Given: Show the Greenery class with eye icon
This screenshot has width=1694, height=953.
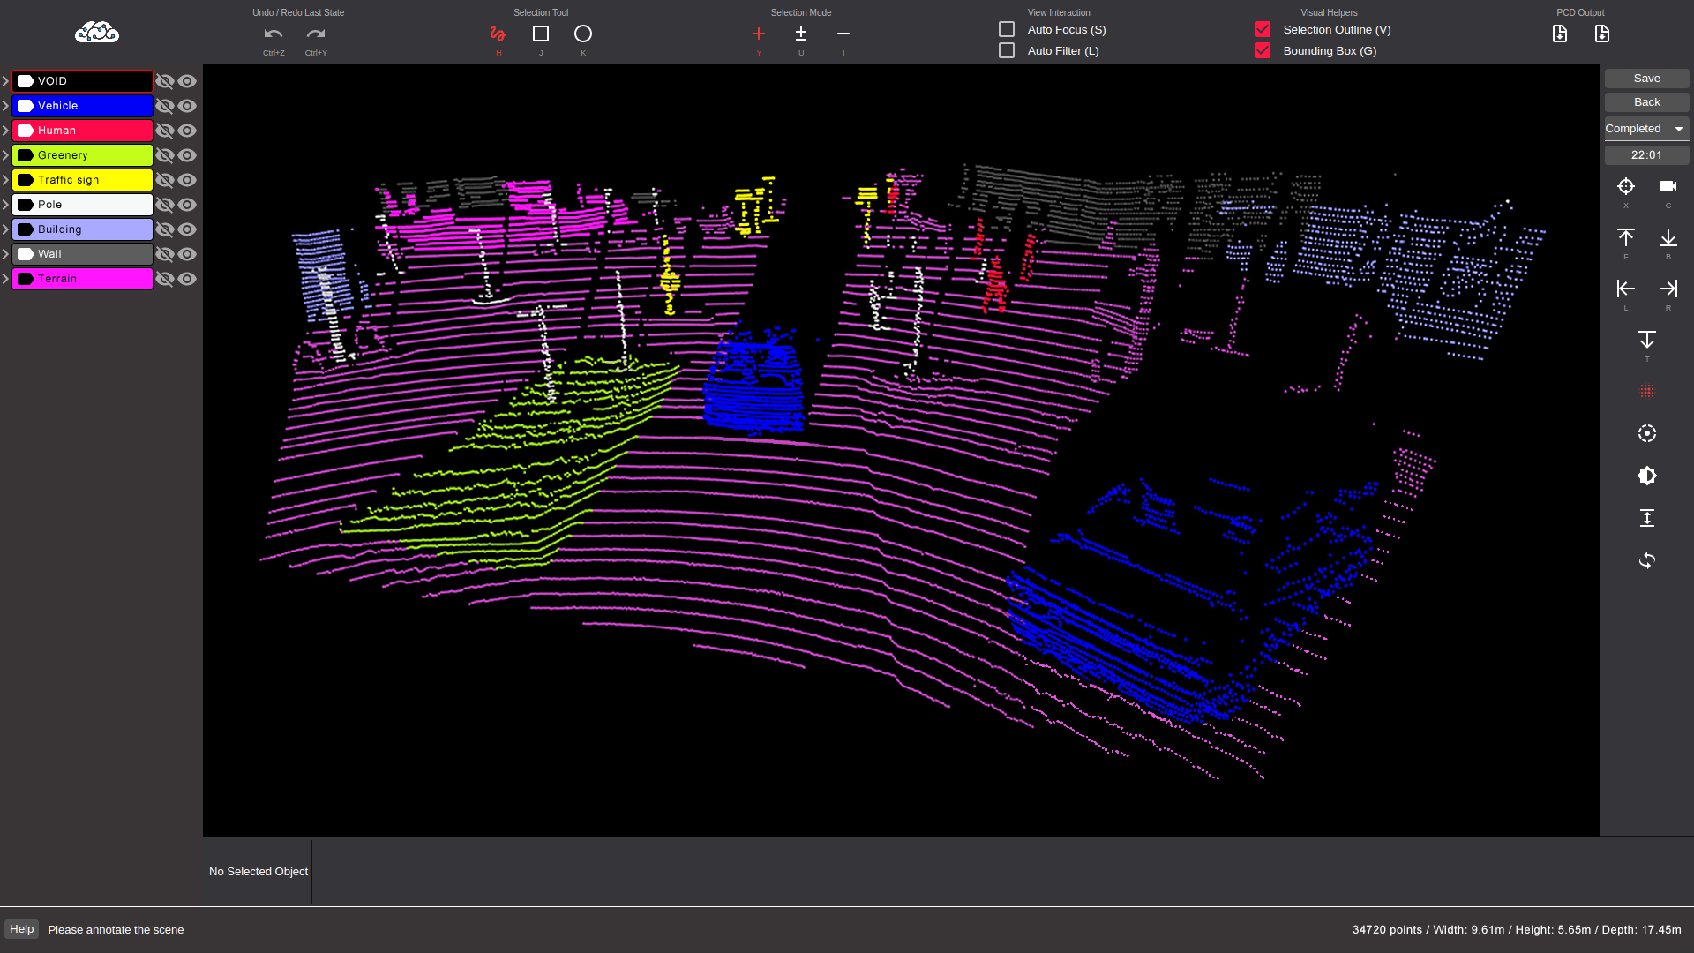Looking at the screenshot, I should click(x=187, y=155).
